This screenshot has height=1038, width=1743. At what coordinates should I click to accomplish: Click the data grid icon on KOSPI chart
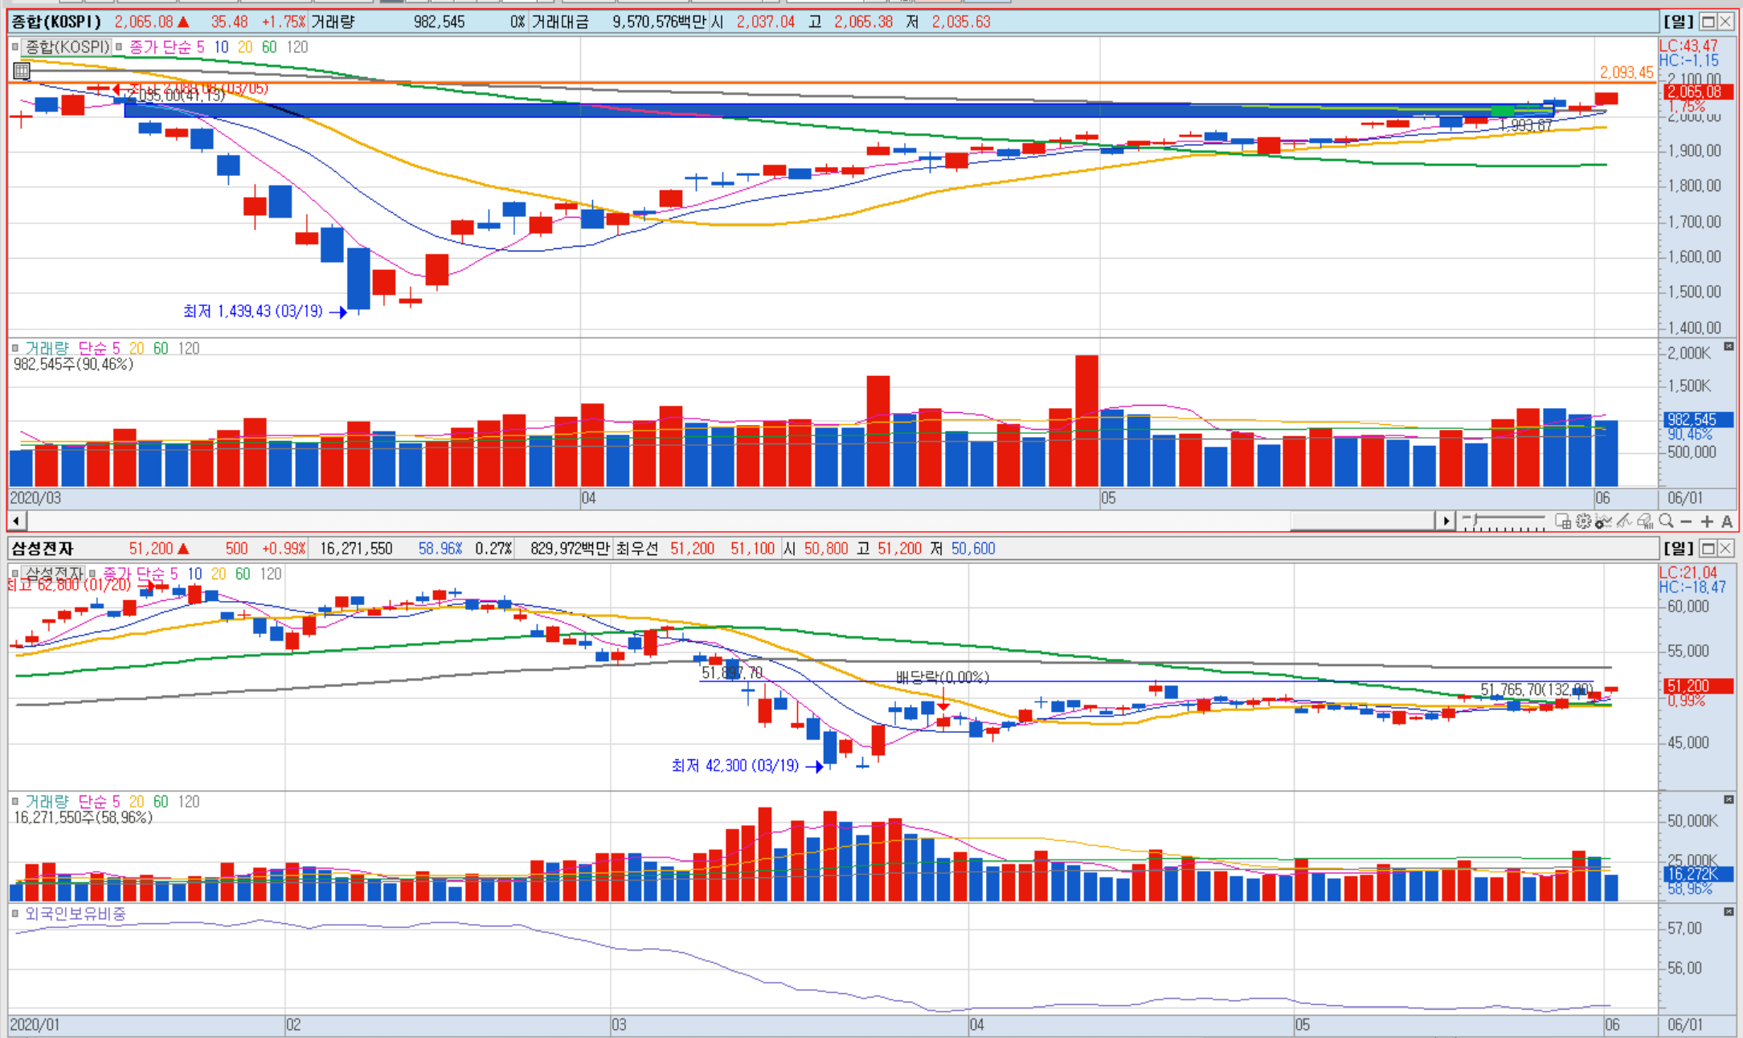[22, 72]
